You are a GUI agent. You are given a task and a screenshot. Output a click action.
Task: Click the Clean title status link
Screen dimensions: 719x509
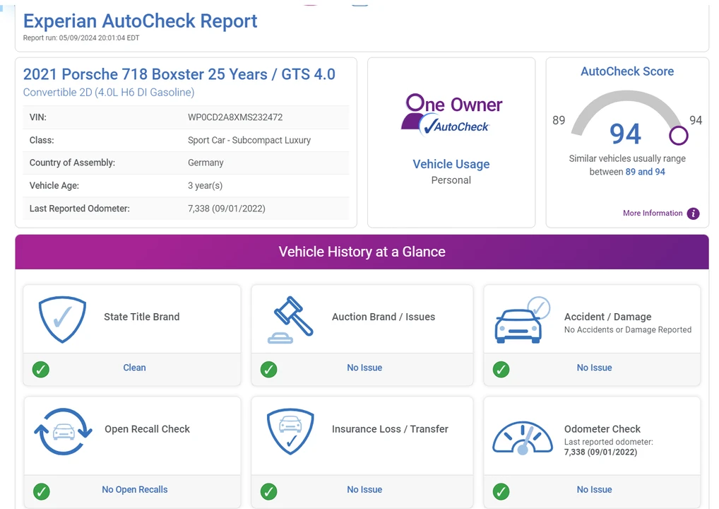[x=134, y=368]
